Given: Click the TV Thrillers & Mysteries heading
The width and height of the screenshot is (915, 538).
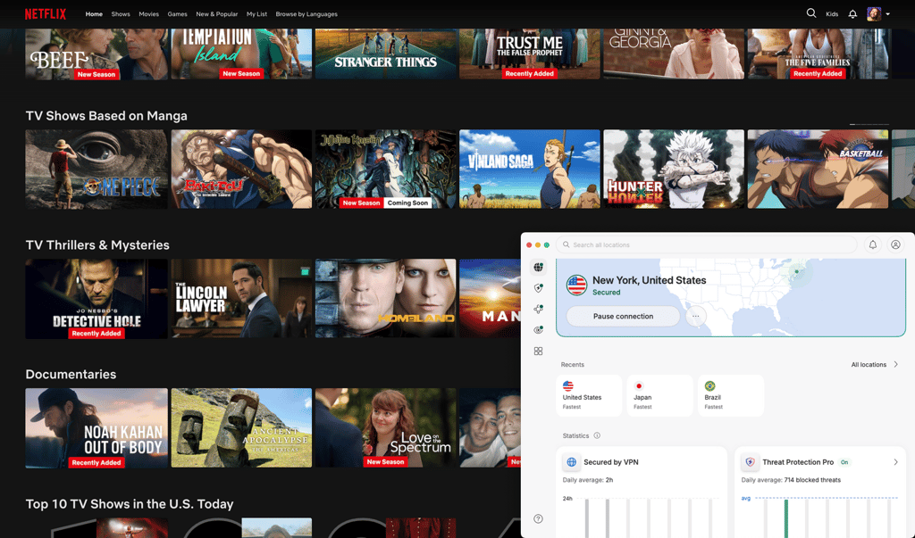Looking at the screenshot, I should [97, 245].
